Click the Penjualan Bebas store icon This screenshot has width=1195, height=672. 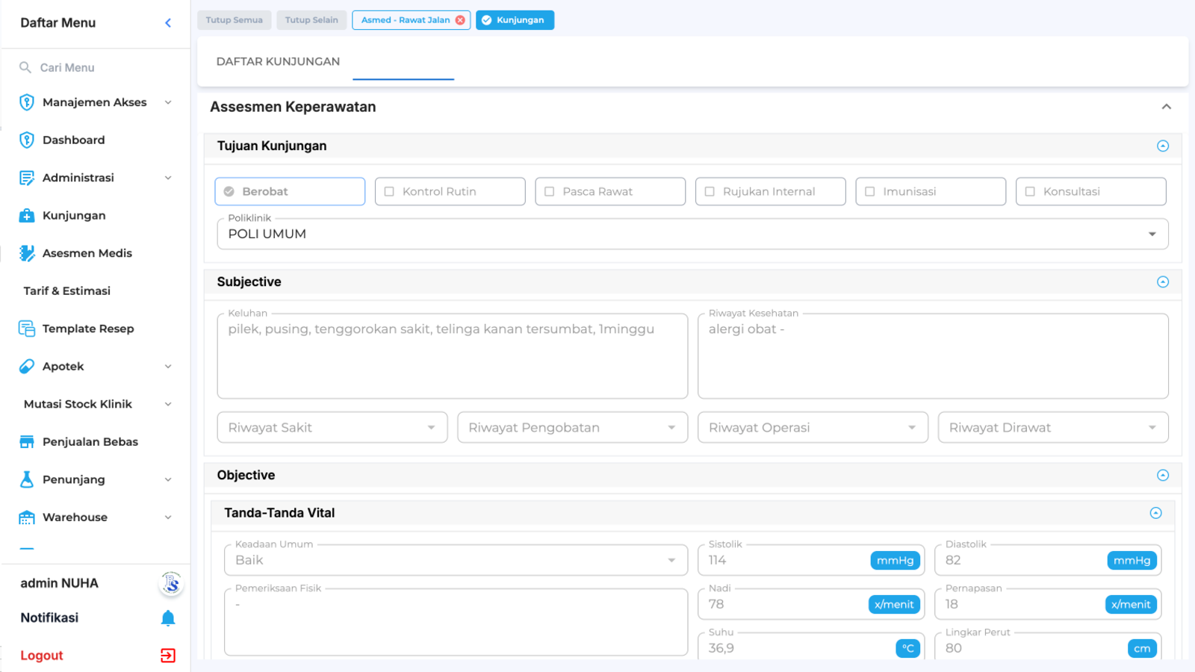point(27,442)
